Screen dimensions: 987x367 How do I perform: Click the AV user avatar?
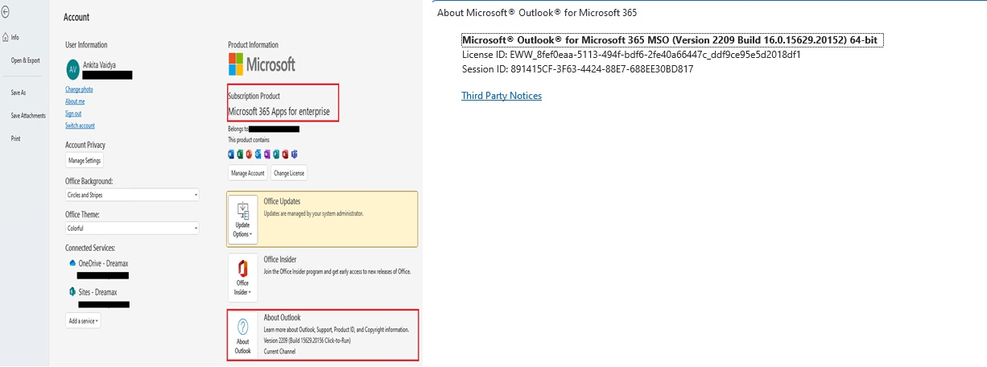[72, 69]
